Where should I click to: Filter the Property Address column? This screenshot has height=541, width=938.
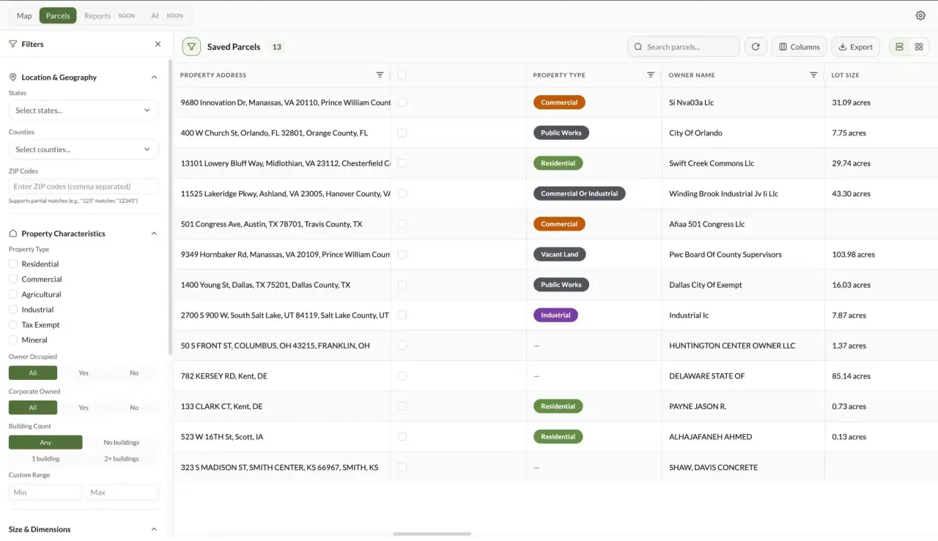(380, 75)
